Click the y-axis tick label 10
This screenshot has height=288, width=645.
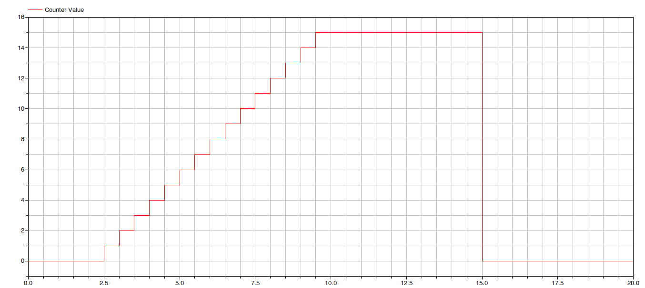pyautogui.click(x=20, y=109)
